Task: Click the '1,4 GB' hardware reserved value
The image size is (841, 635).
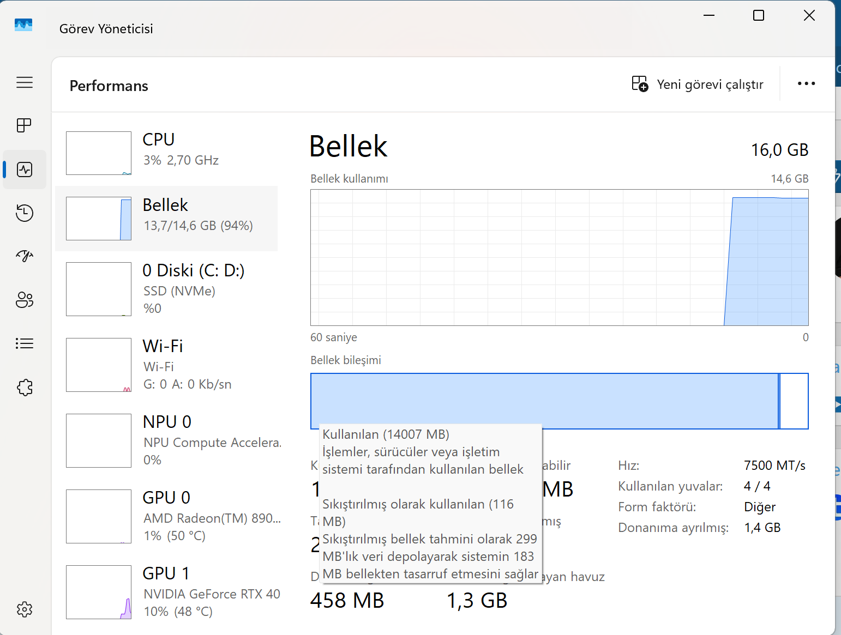Action: 762,528
